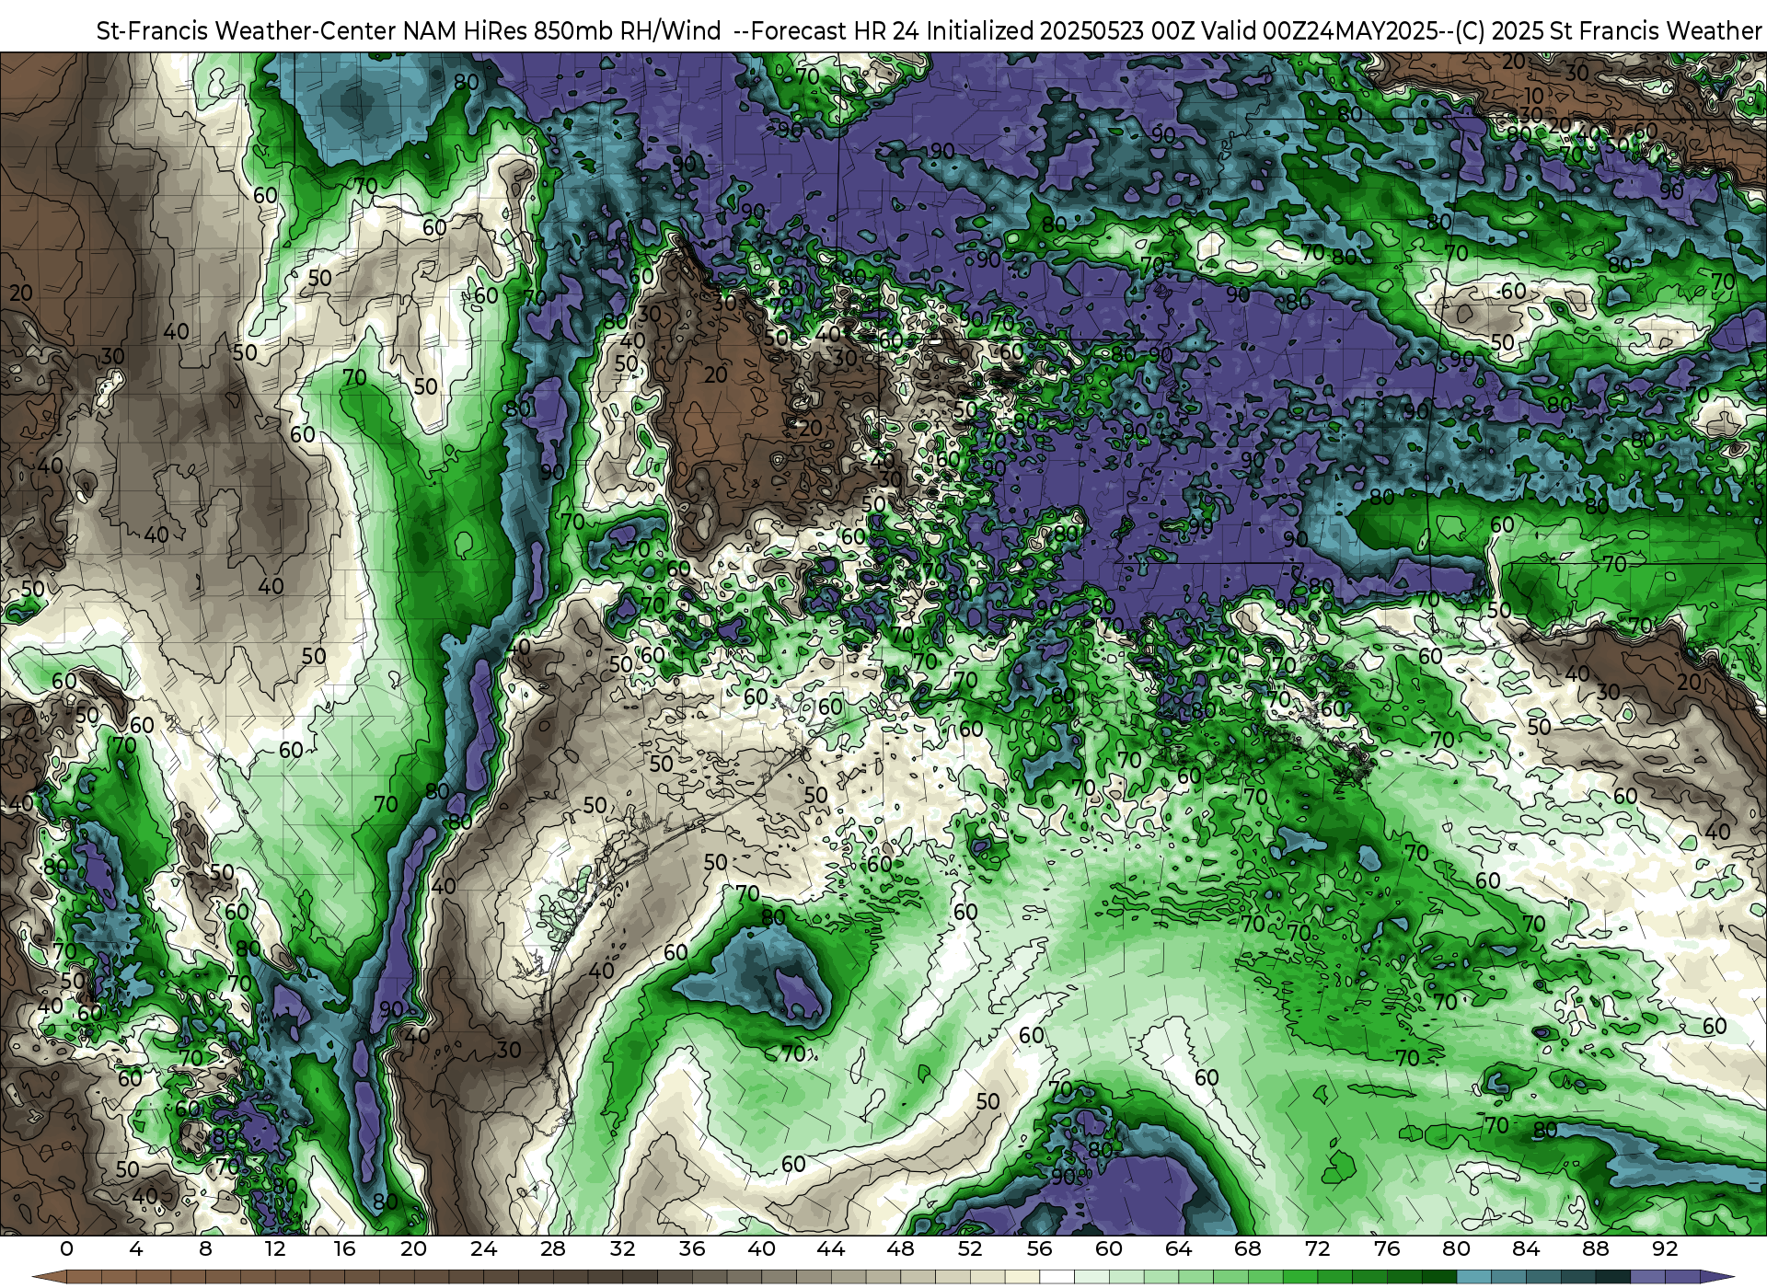Click the steel-blue swatch just right of the 80 label
This screenshot has width=1767, height=1288.
click(x=1474, y=1277)
